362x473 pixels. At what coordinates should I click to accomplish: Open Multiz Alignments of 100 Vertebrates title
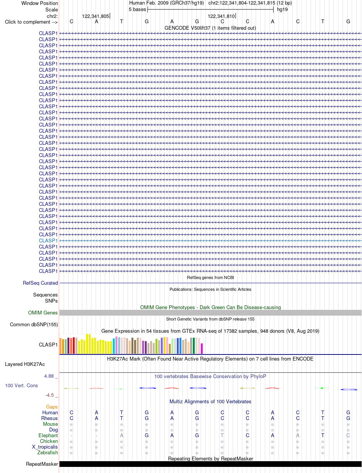coord(210,401)
